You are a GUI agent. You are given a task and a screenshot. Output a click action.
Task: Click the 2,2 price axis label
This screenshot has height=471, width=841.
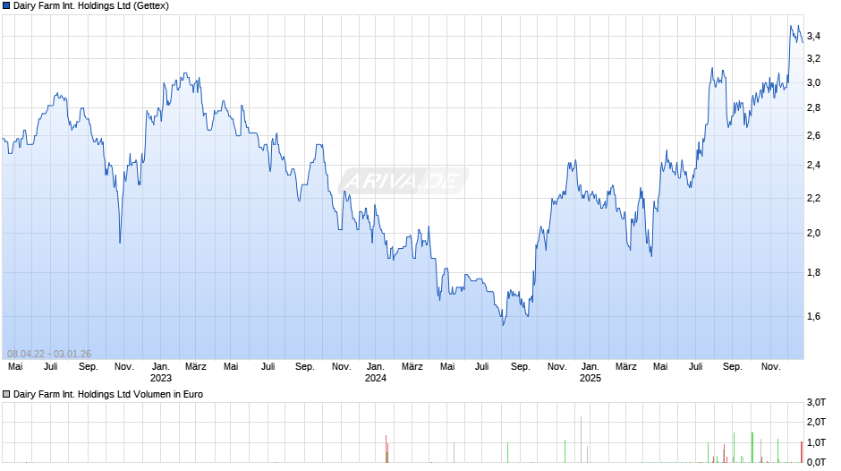pos(813,198)
